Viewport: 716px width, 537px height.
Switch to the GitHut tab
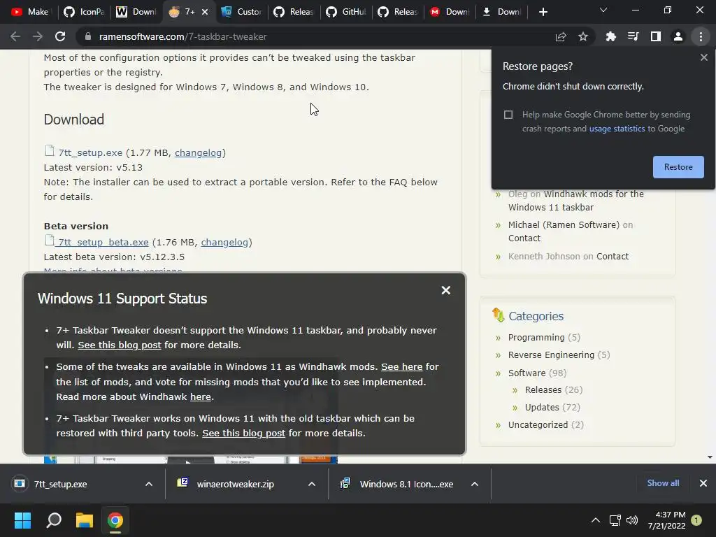tap(346, 12)
